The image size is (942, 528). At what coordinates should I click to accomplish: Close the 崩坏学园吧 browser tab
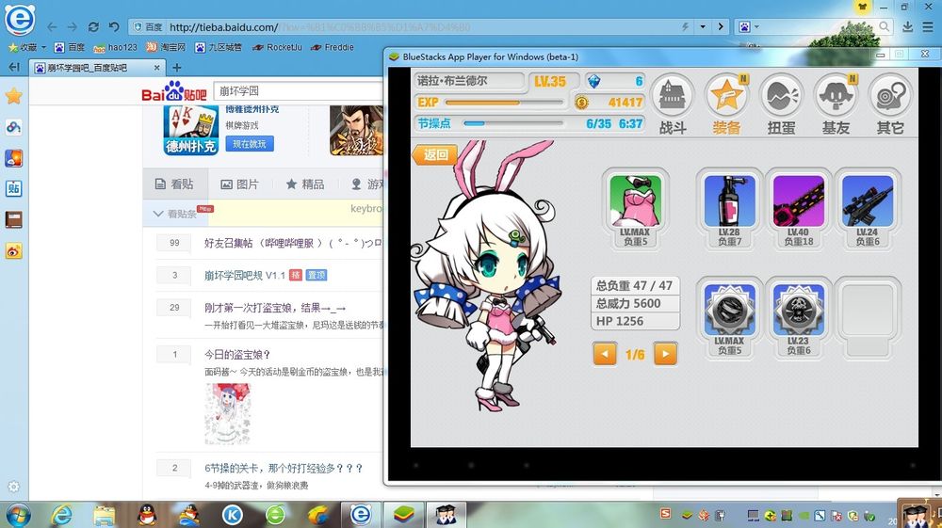[x=156, y=68]
